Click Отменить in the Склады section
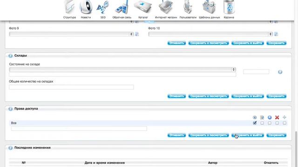 coord(176,96)
